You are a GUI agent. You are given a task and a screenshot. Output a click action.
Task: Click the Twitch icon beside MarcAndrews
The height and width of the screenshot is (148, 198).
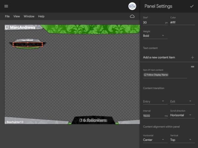pos(7,27)
